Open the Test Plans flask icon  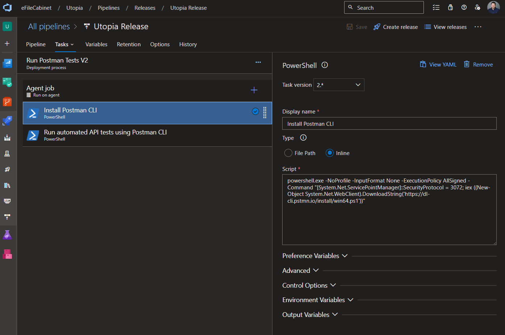pyautogui.click(x=7, y=235)
